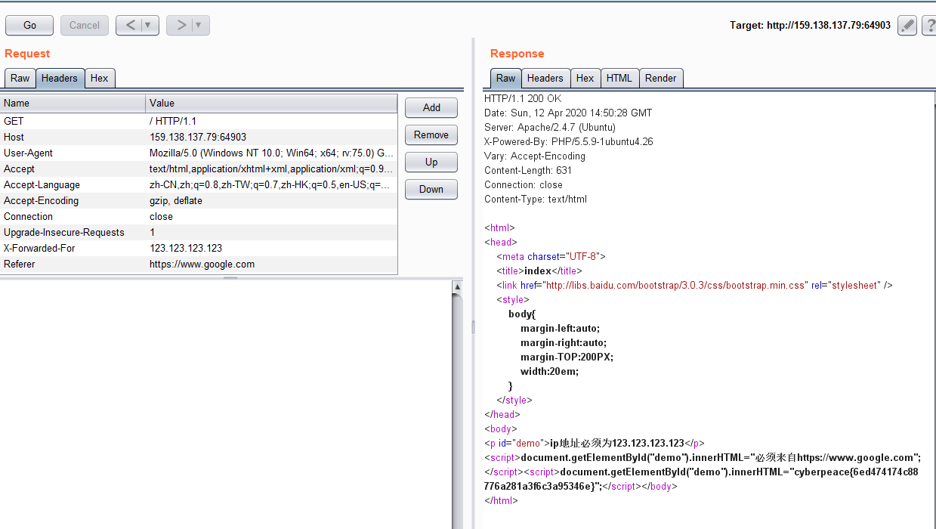Click the Go button

point(29,25)
